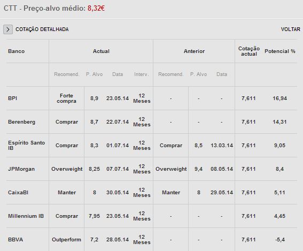
Task: Select the Anterior column group header
Action: (x=194, y=51)
